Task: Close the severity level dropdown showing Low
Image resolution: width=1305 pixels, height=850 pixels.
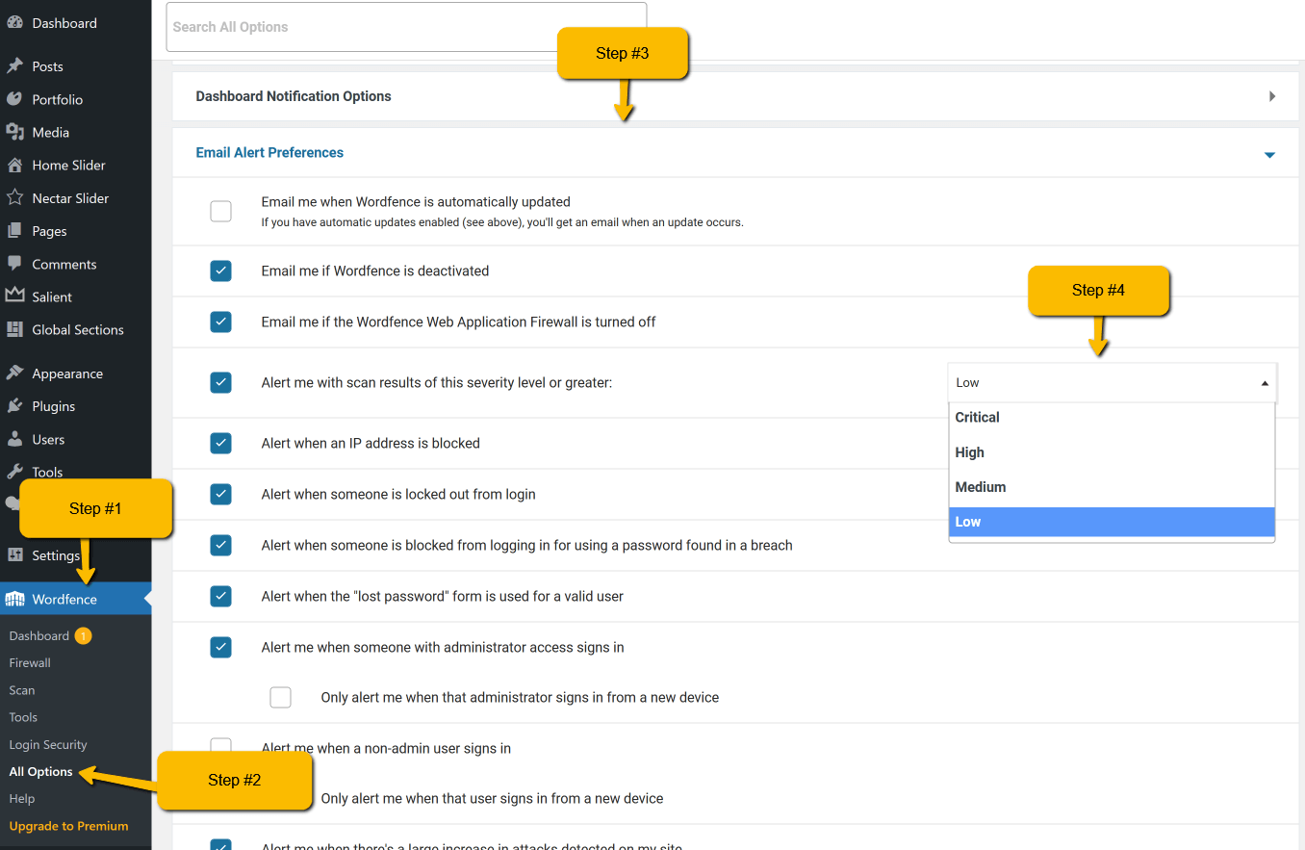Action: coord(1113,382)
